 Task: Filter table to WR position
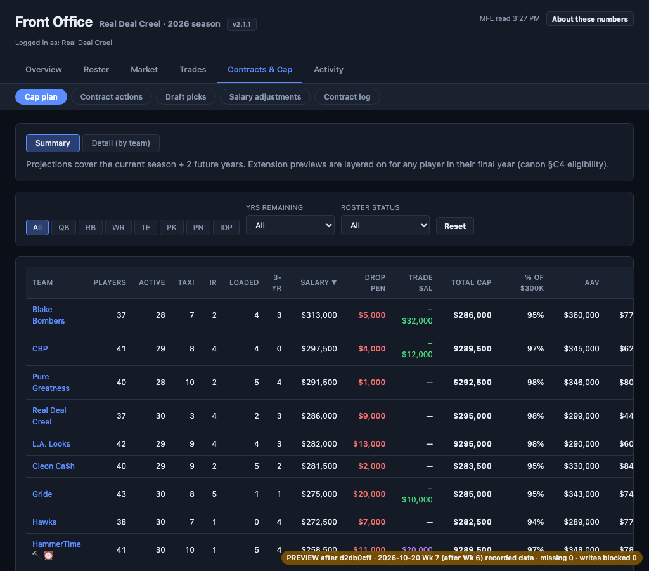pyautogui.click(x=119, y=228)
